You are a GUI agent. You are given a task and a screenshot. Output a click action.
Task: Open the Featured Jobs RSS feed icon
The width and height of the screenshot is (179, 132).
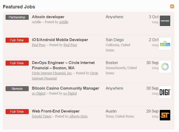point(172,6)
